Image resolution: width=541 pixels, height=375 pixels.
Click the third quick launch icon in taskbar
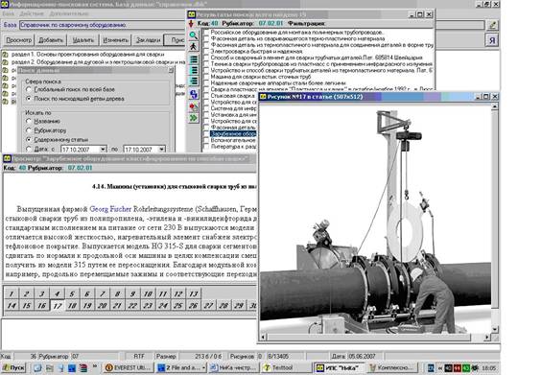60,367
